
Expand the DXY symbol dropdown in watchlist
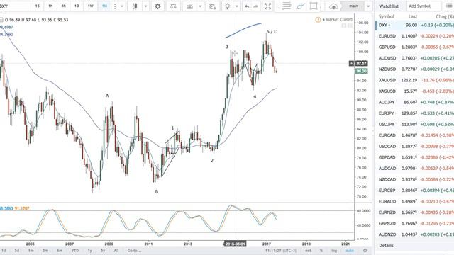389,25
